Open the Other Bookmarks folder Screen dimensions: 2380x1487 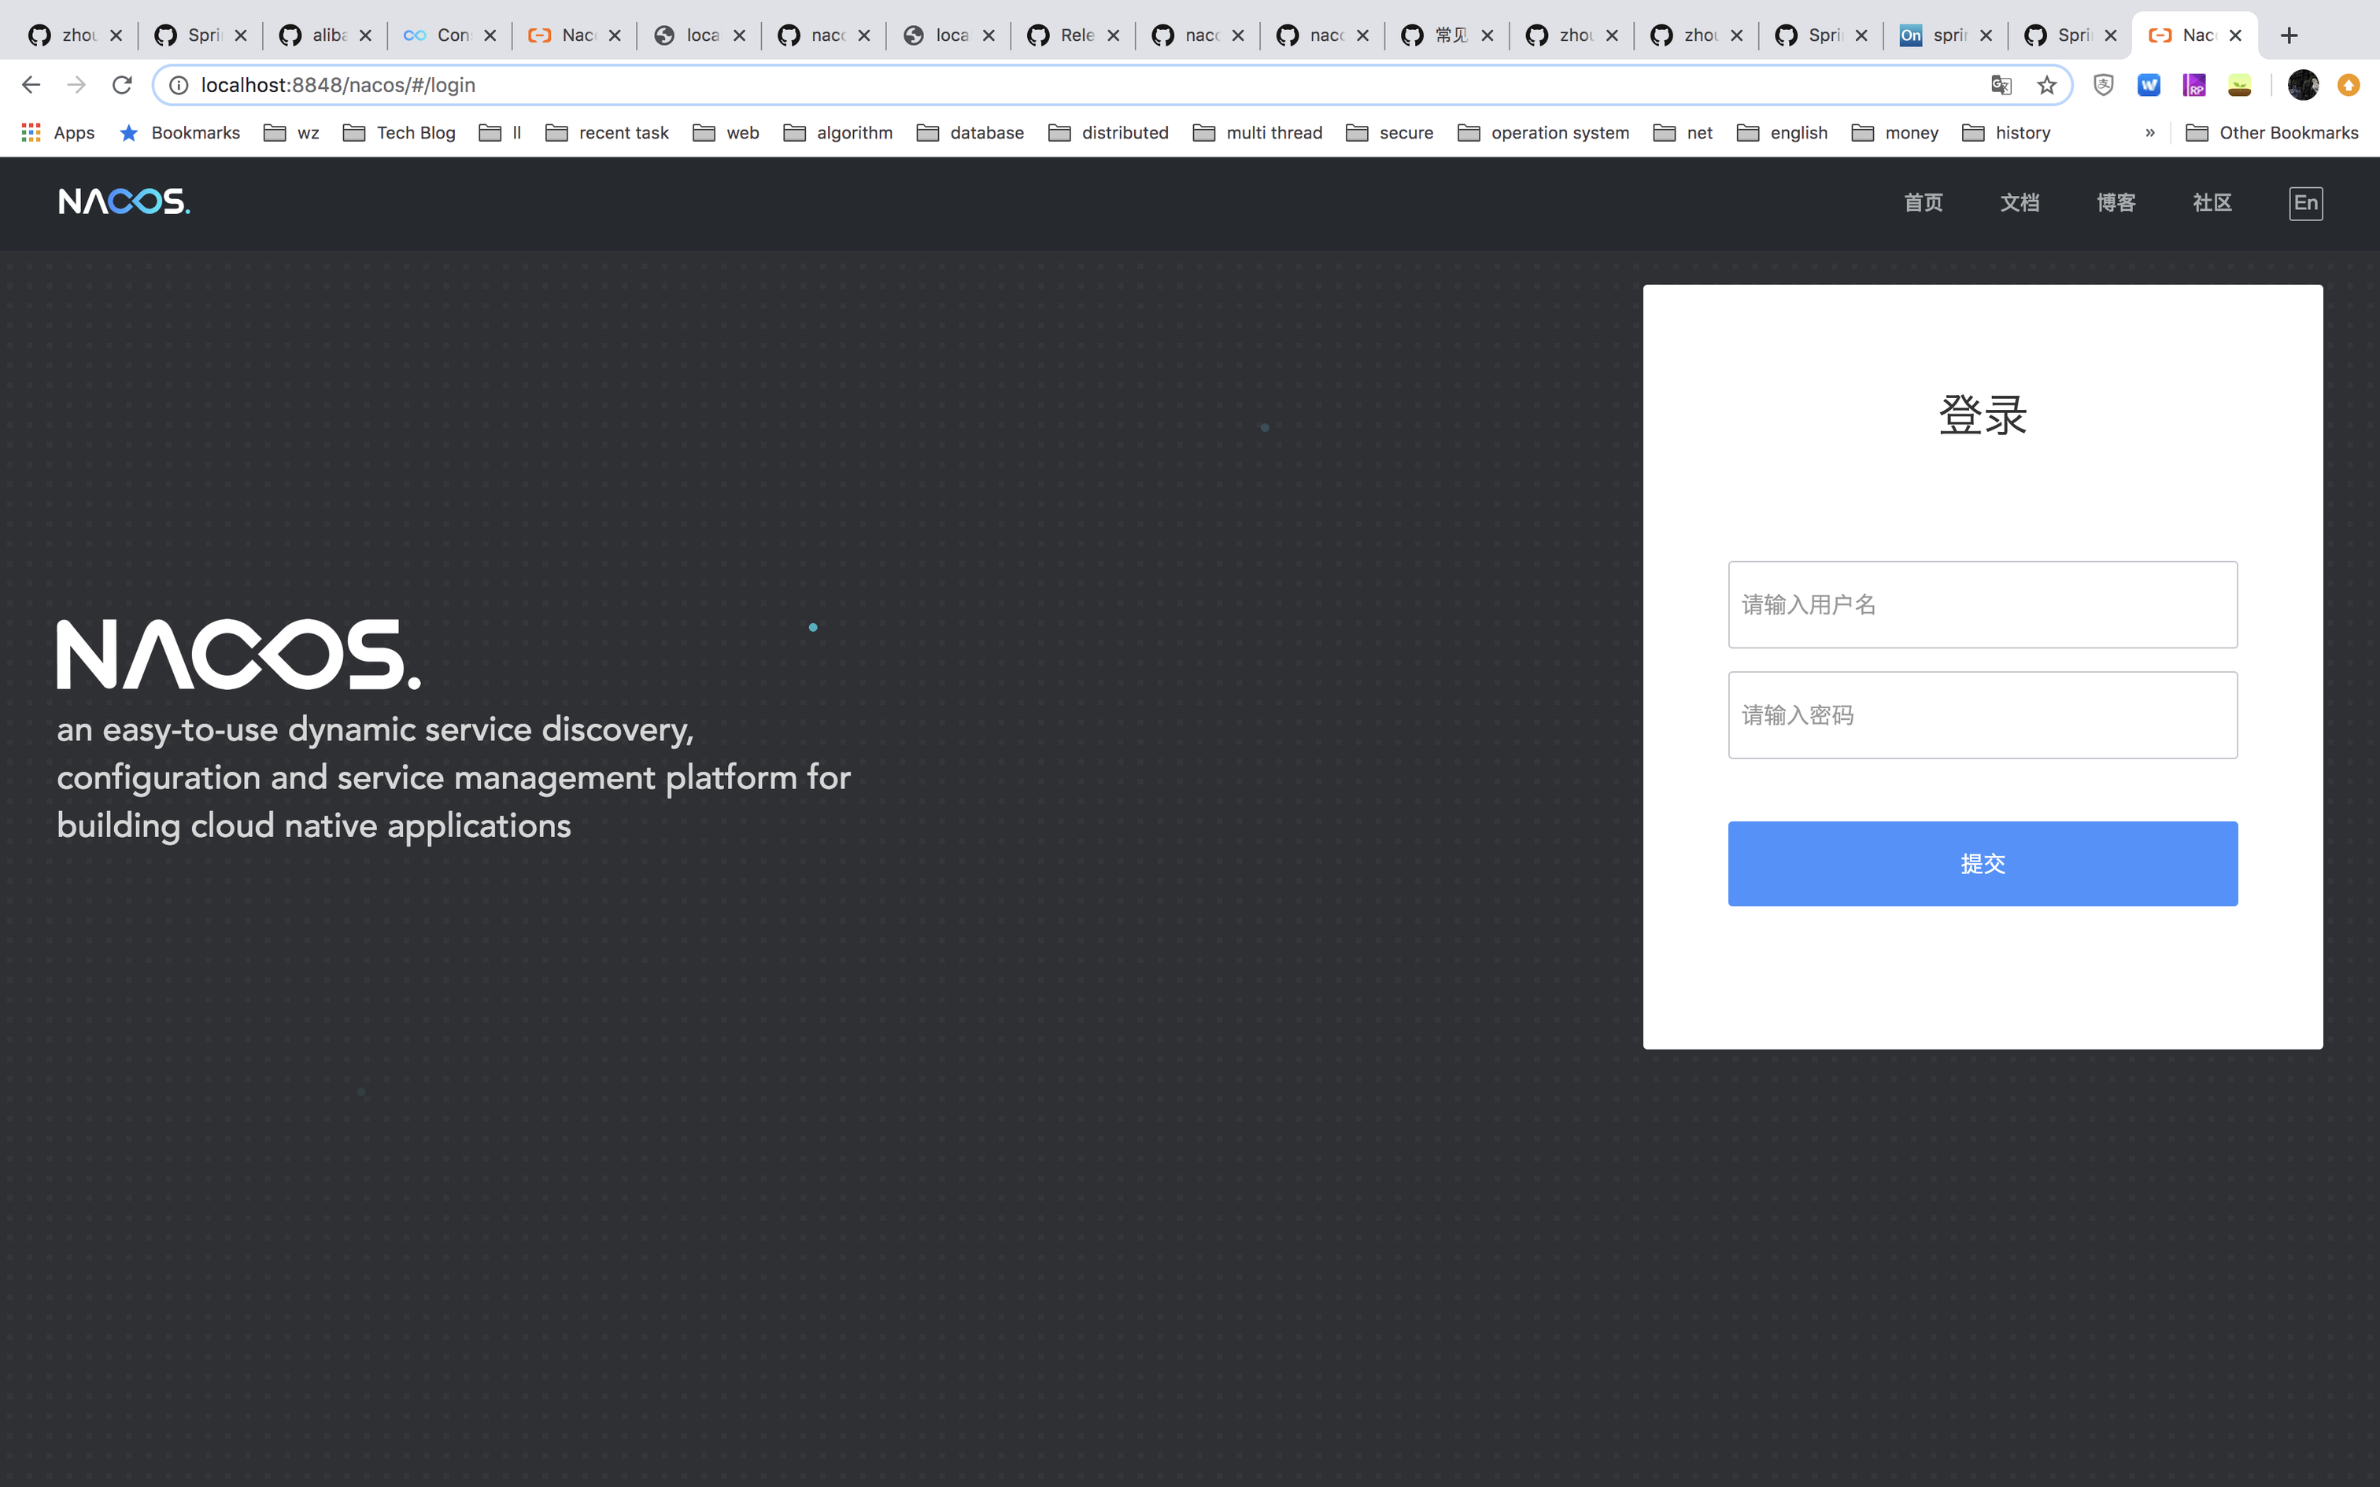coord(2272,133)
